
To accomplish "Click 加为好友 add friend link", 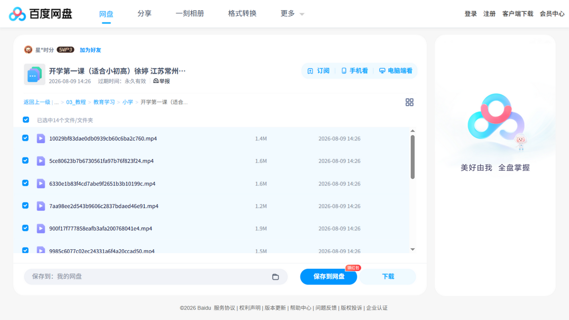I will [90, 50].
